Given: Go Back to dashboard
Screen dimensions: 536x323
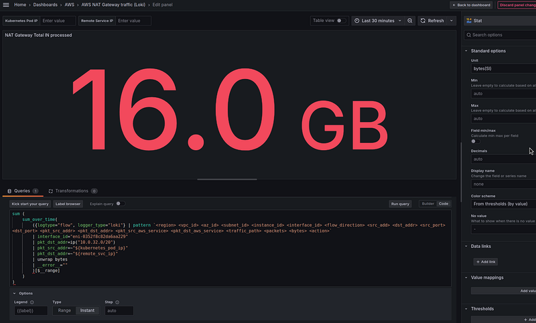Looking at the screenshot, I should click(x=471, y=5).
